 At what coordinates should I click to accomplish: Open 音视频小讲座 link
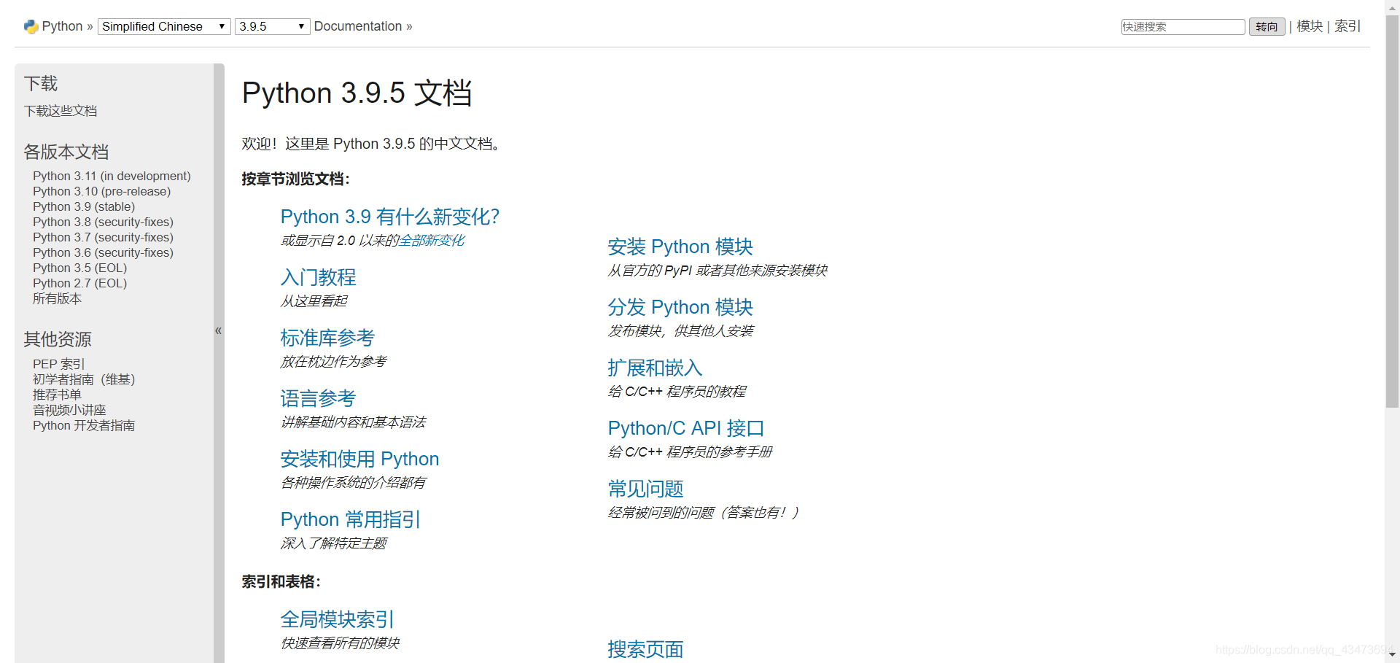(x=69, y=410)
